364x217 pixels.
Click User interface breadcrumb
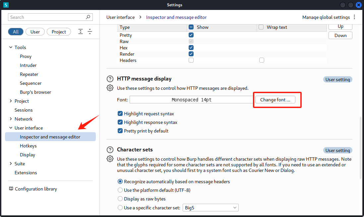point(120,17)
